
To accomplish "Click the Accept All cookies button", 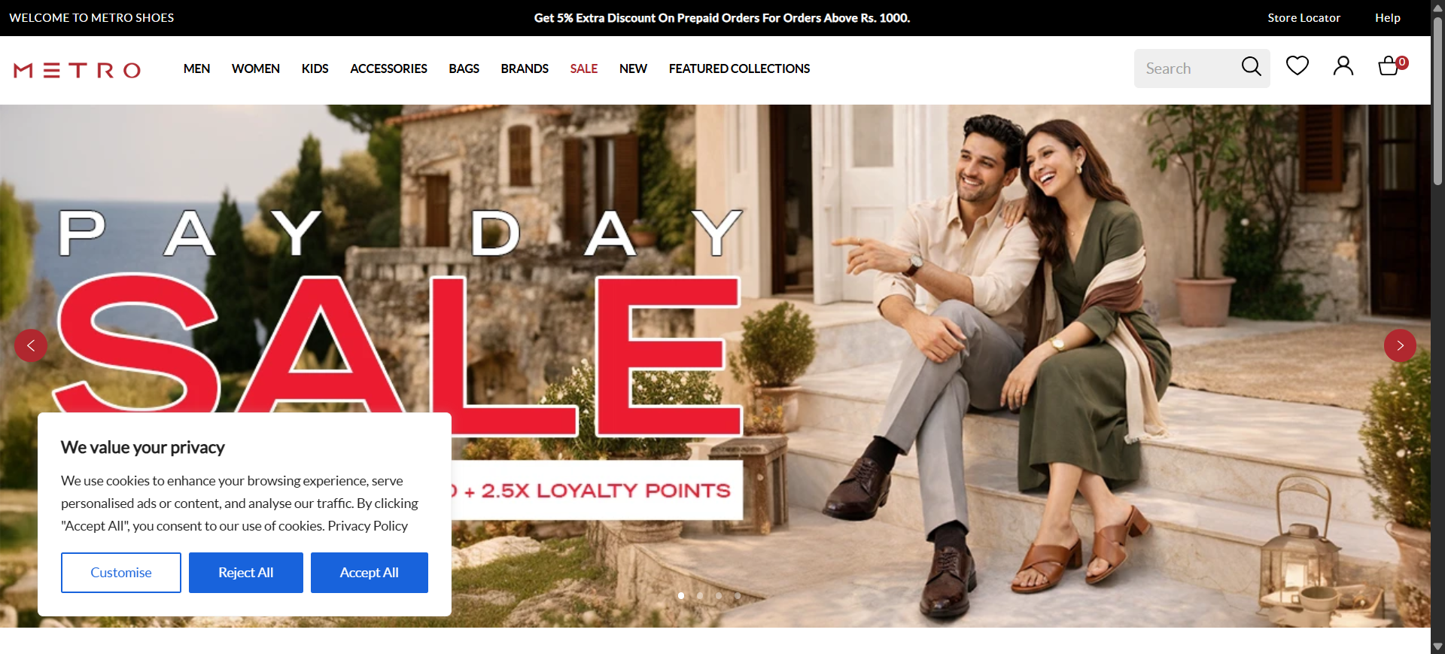I will click(x=370, y=573).
